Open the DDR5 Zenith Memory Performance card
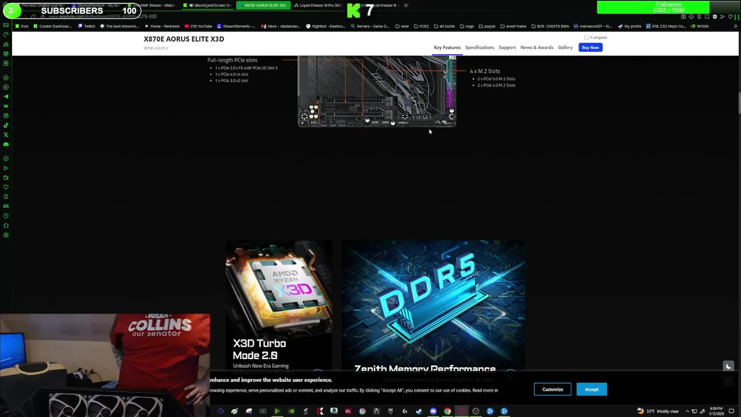Screen dimensions: 741x417 pos(433,307)
